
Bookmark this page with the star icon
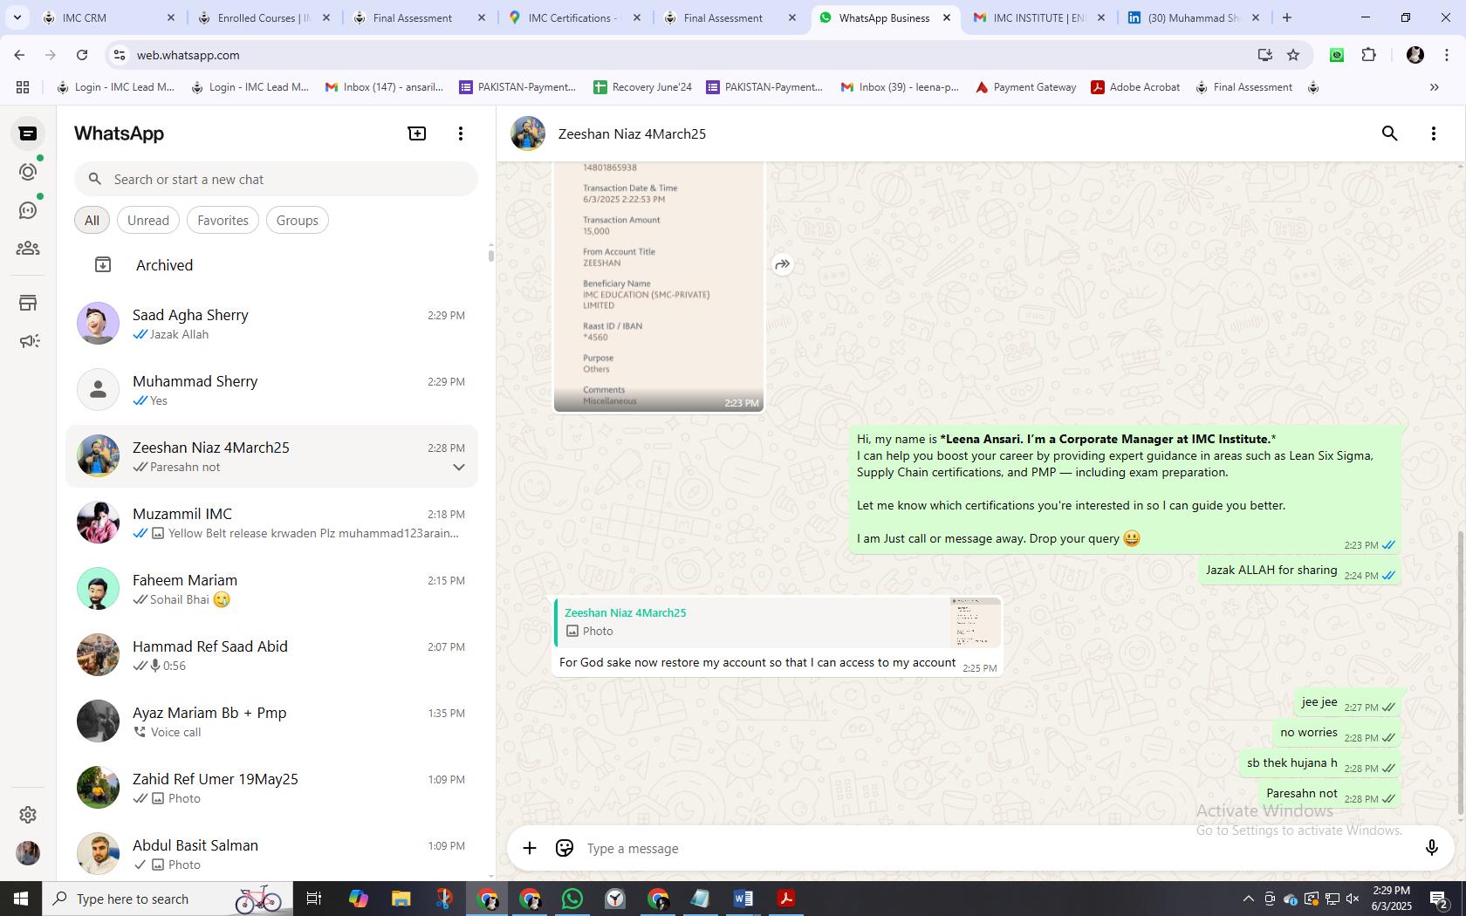[x=1293, y=55]
